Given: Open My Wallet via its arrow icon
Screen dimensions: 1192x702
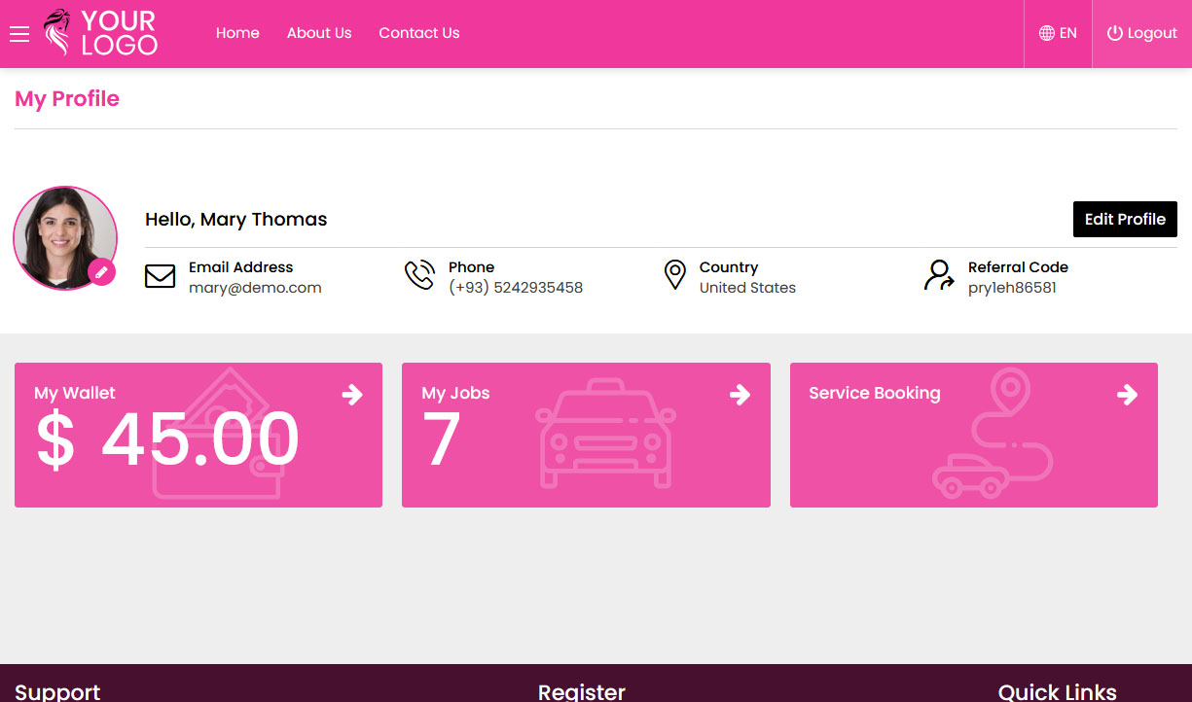Looking at the screenshot, I should click(352, 394).
